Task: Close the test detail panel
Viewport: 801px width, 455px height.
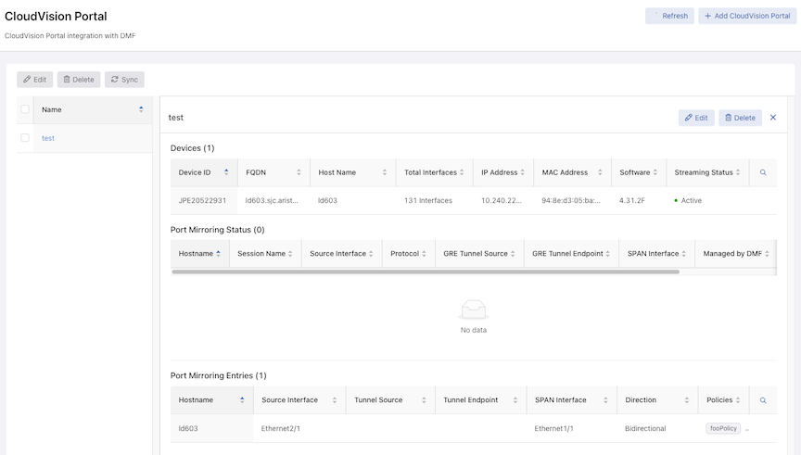Action: tap(773, 118)
